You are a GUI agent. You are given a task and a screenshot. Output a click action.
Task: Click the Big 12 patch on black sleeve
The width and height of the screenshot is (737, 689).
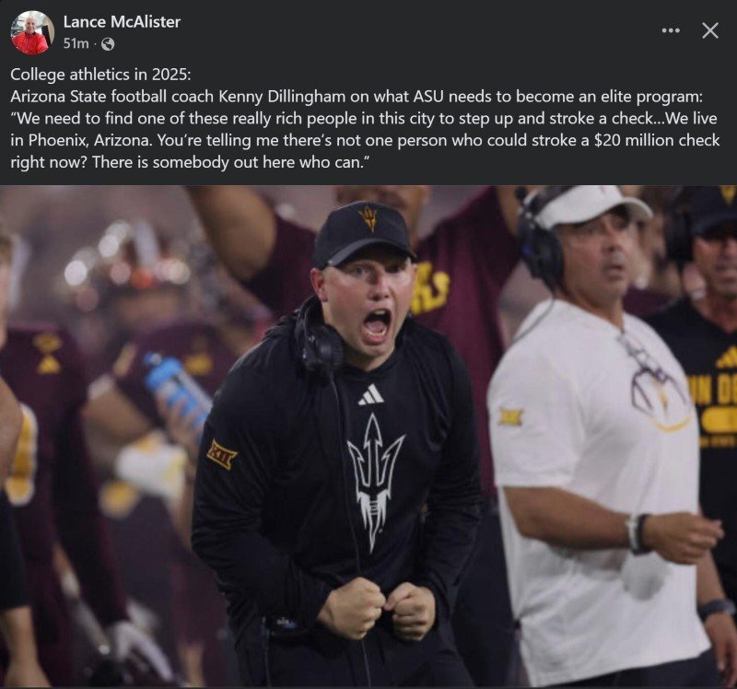[222, 454]
